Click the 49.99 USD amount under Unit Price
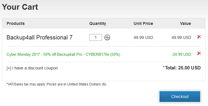 [x=143, y=37]
